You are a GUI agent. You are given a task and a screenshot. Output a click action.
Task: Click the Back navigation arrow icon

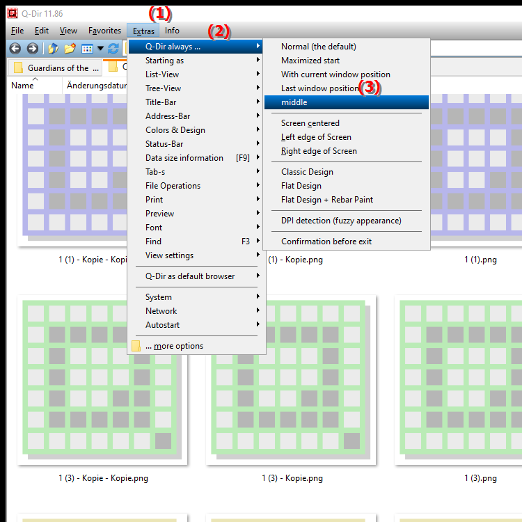15,49
